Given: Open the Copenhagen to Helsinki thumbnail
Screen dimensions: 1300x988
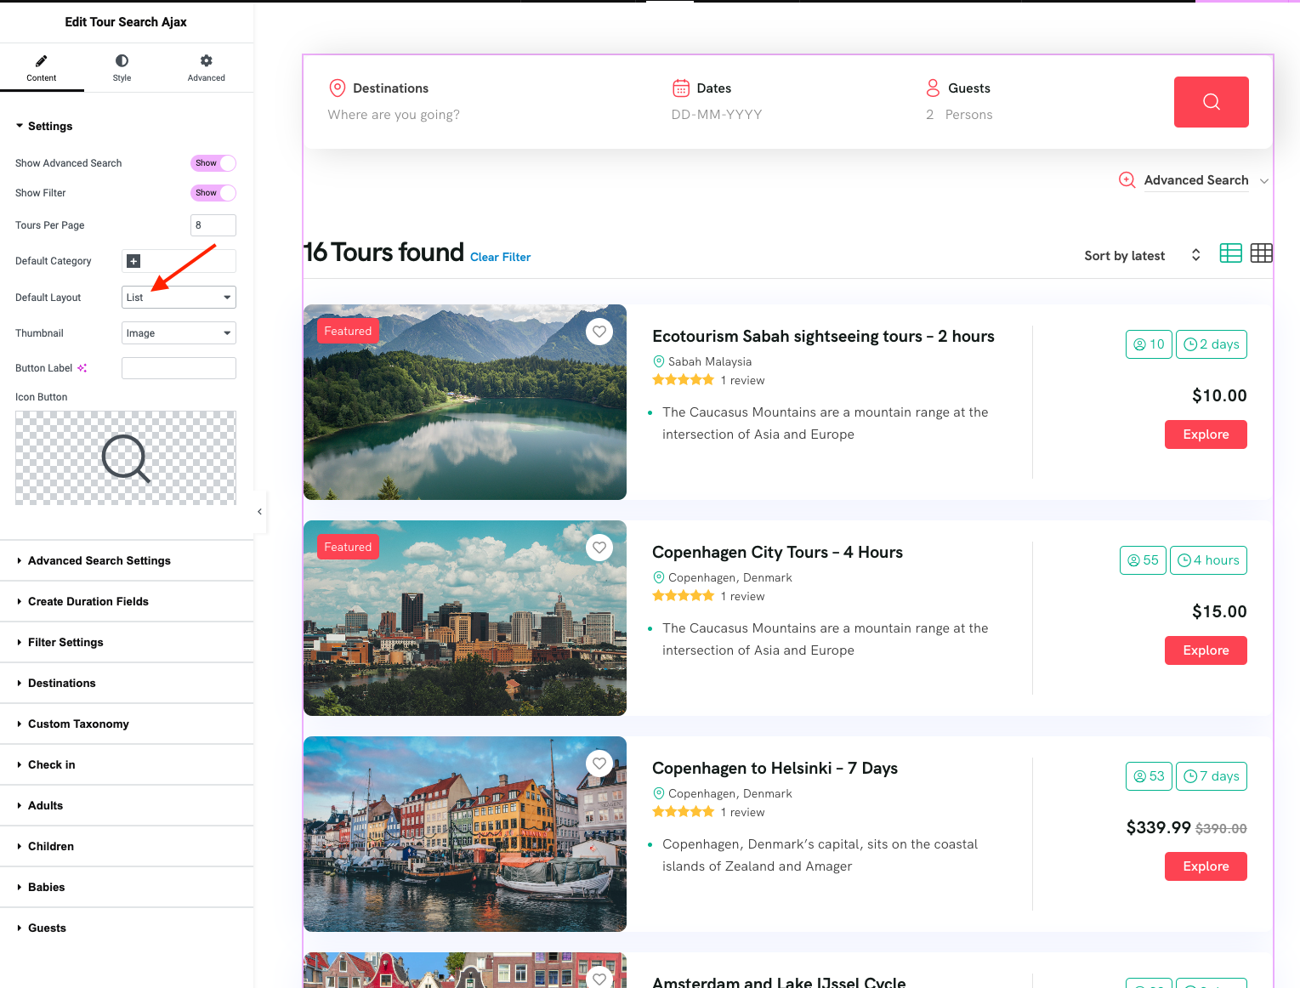Looking at the screenshot, I should coord(465,834).
